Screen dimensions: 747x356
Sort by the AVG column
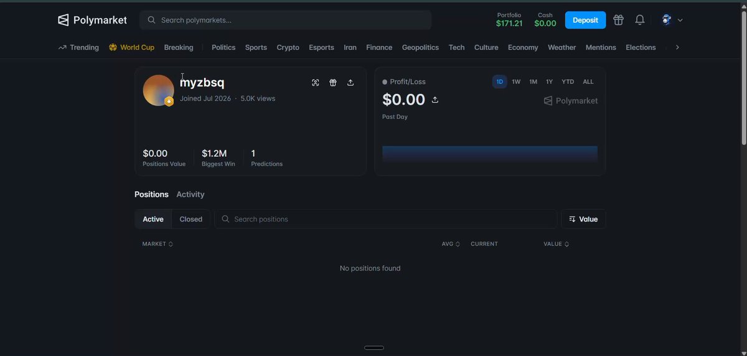click(451, 244)
